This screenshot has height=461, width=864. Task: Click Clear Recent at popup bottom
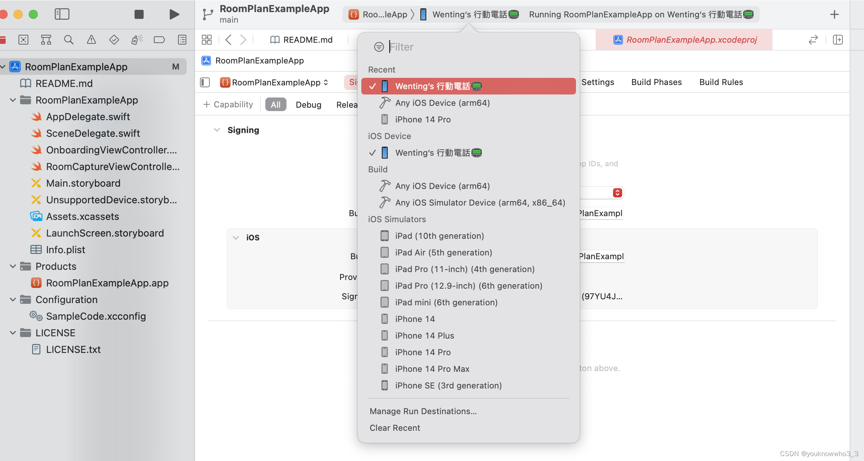[395, 428]
